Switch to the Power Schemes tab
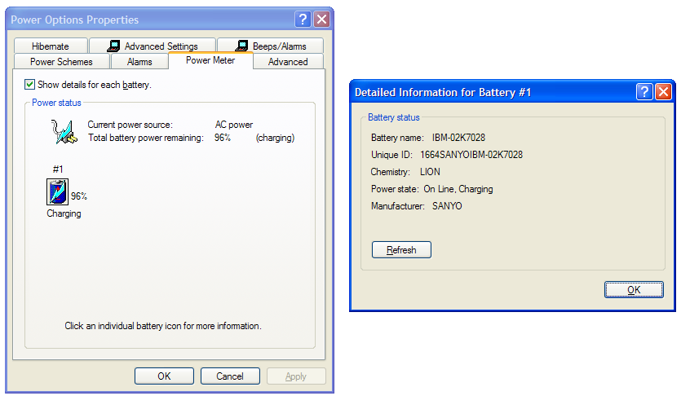Image resolution: width=690 pixels, height=409 pixels. (x=62, y=62)
